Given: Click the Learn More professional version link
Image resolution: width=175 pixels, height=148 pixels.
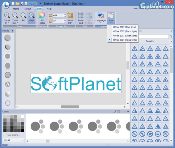Looking at the screenshot, I should tap(152, 8).
